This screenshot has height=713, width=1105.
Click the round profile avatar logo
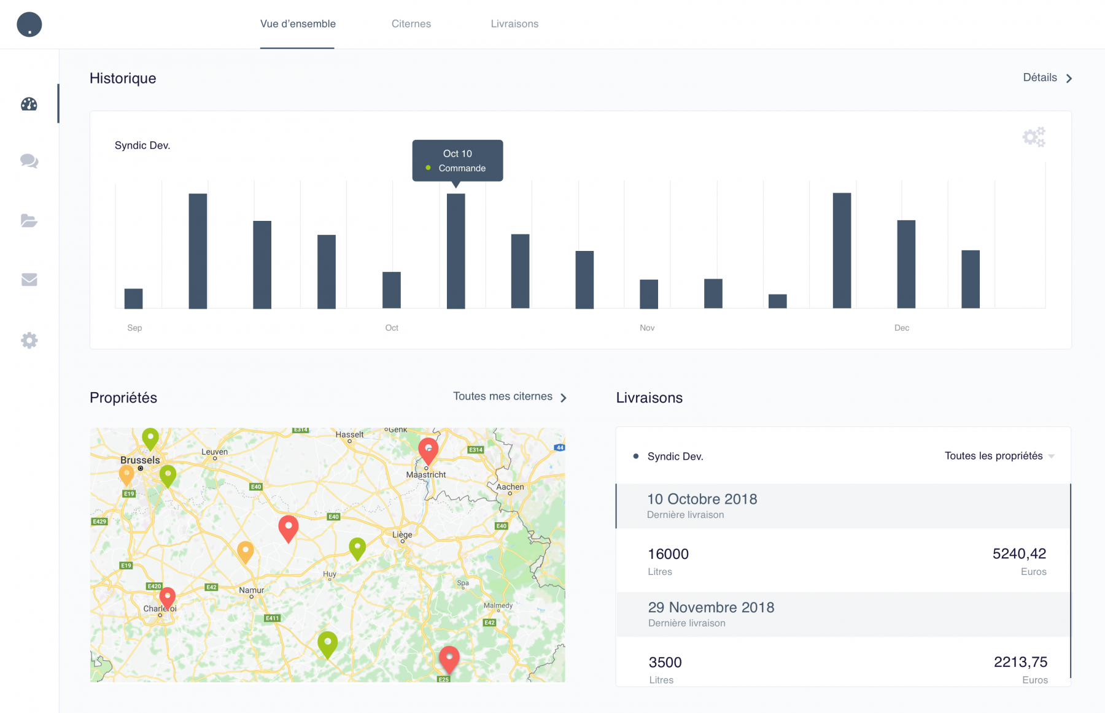click(29, 25)
